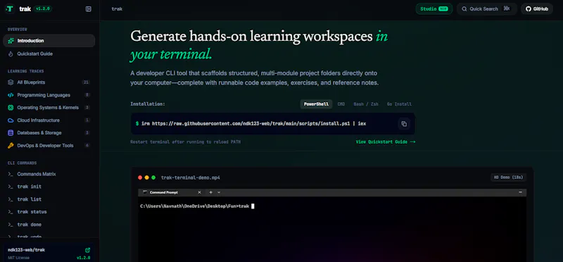Open the Introduction sparkle icon

11,41
